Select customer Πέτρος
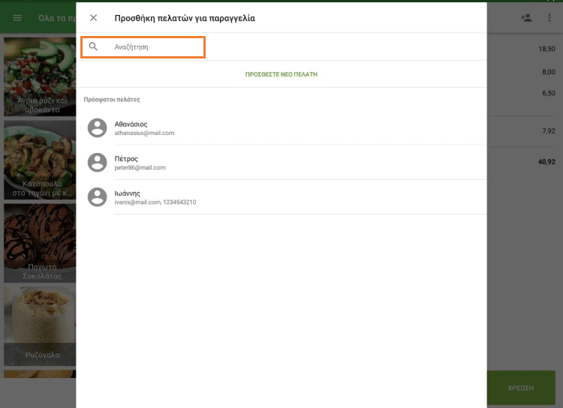This screenshot has height=408, width=563. (281, 163)
